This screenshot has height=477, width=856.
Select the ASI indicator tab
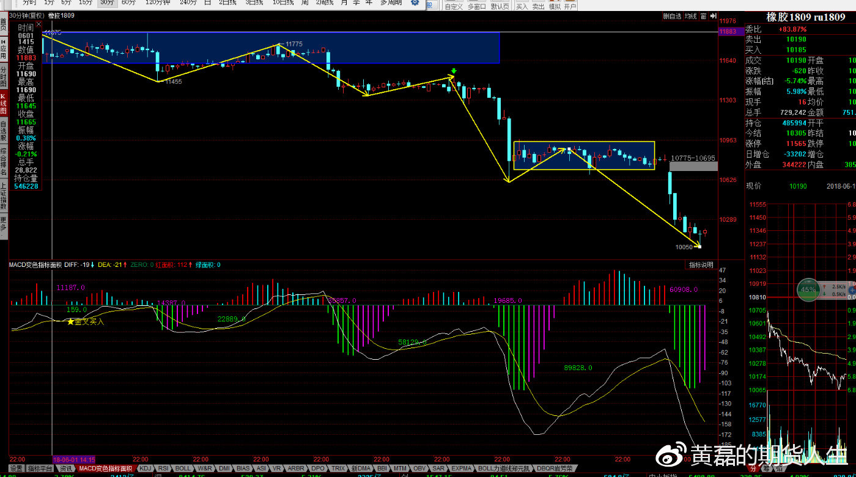pos(261,468)
